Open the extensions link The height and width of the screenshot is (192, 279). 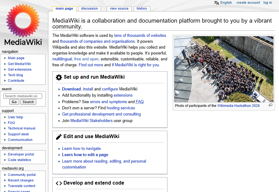(x=123, y=95)
